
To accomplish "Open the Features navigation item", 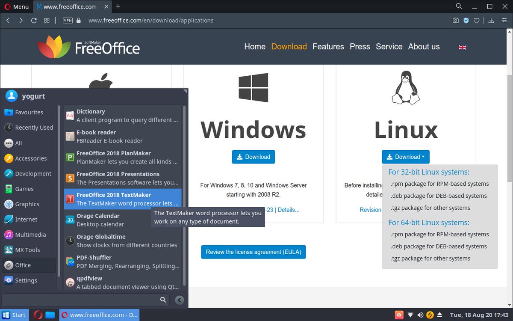I will point(328,47).
